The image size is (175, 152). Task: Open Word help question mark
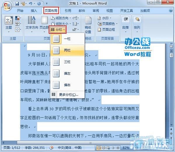[x=171, y=11]
